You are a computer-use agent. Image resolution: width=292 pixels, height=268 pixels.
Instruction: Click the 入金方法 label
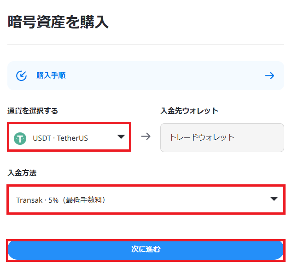[x=22, y=173]
